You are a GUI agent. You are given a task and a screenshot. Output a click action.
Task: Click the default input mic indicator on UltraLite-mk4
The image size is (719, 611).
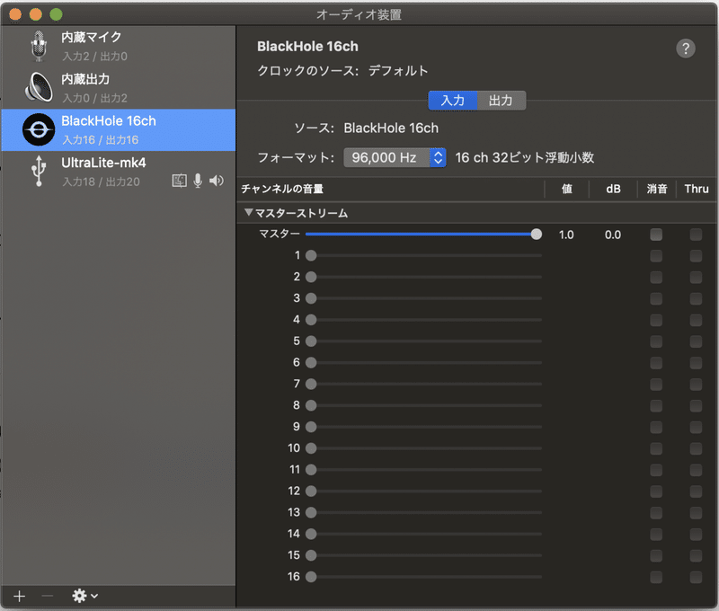tap(198, 180)
